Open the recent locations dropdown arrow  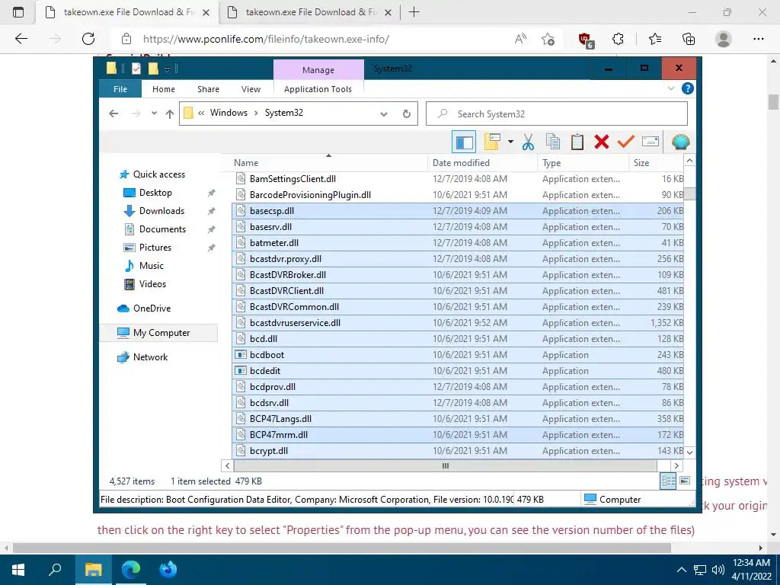click(x=154, y=113)
